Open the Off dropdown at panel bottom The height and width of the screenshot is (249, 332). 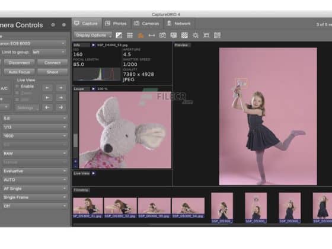pyautogui.click(x=35, y=206)
